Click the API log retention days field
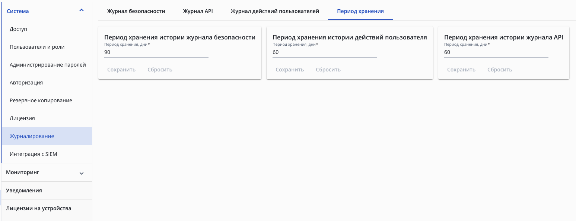Screen dimensions: 576x221 click(x=496, y=52)
